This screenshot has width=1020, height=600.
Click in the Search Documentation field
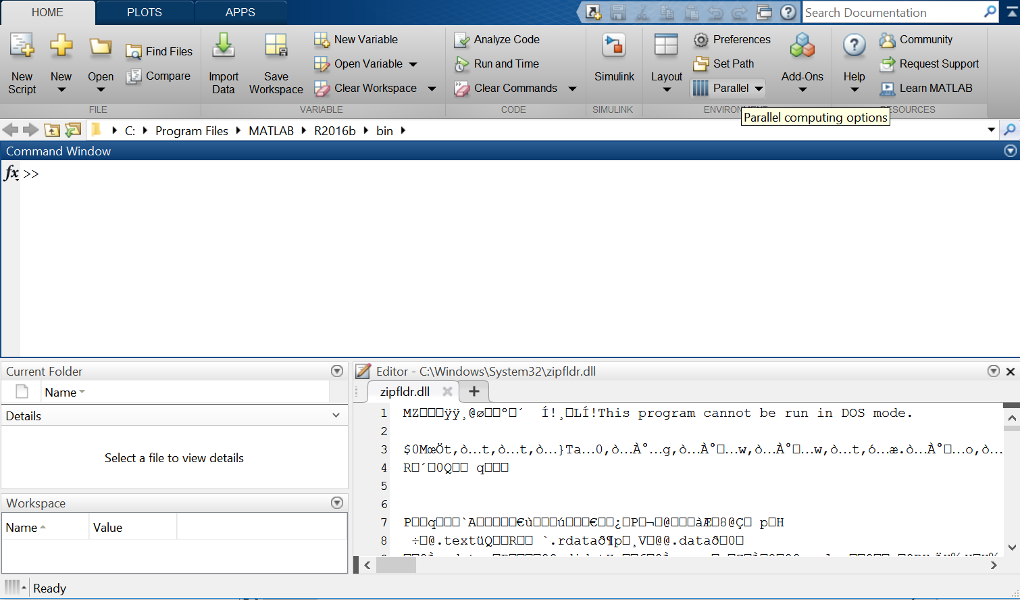click(892, 12)
